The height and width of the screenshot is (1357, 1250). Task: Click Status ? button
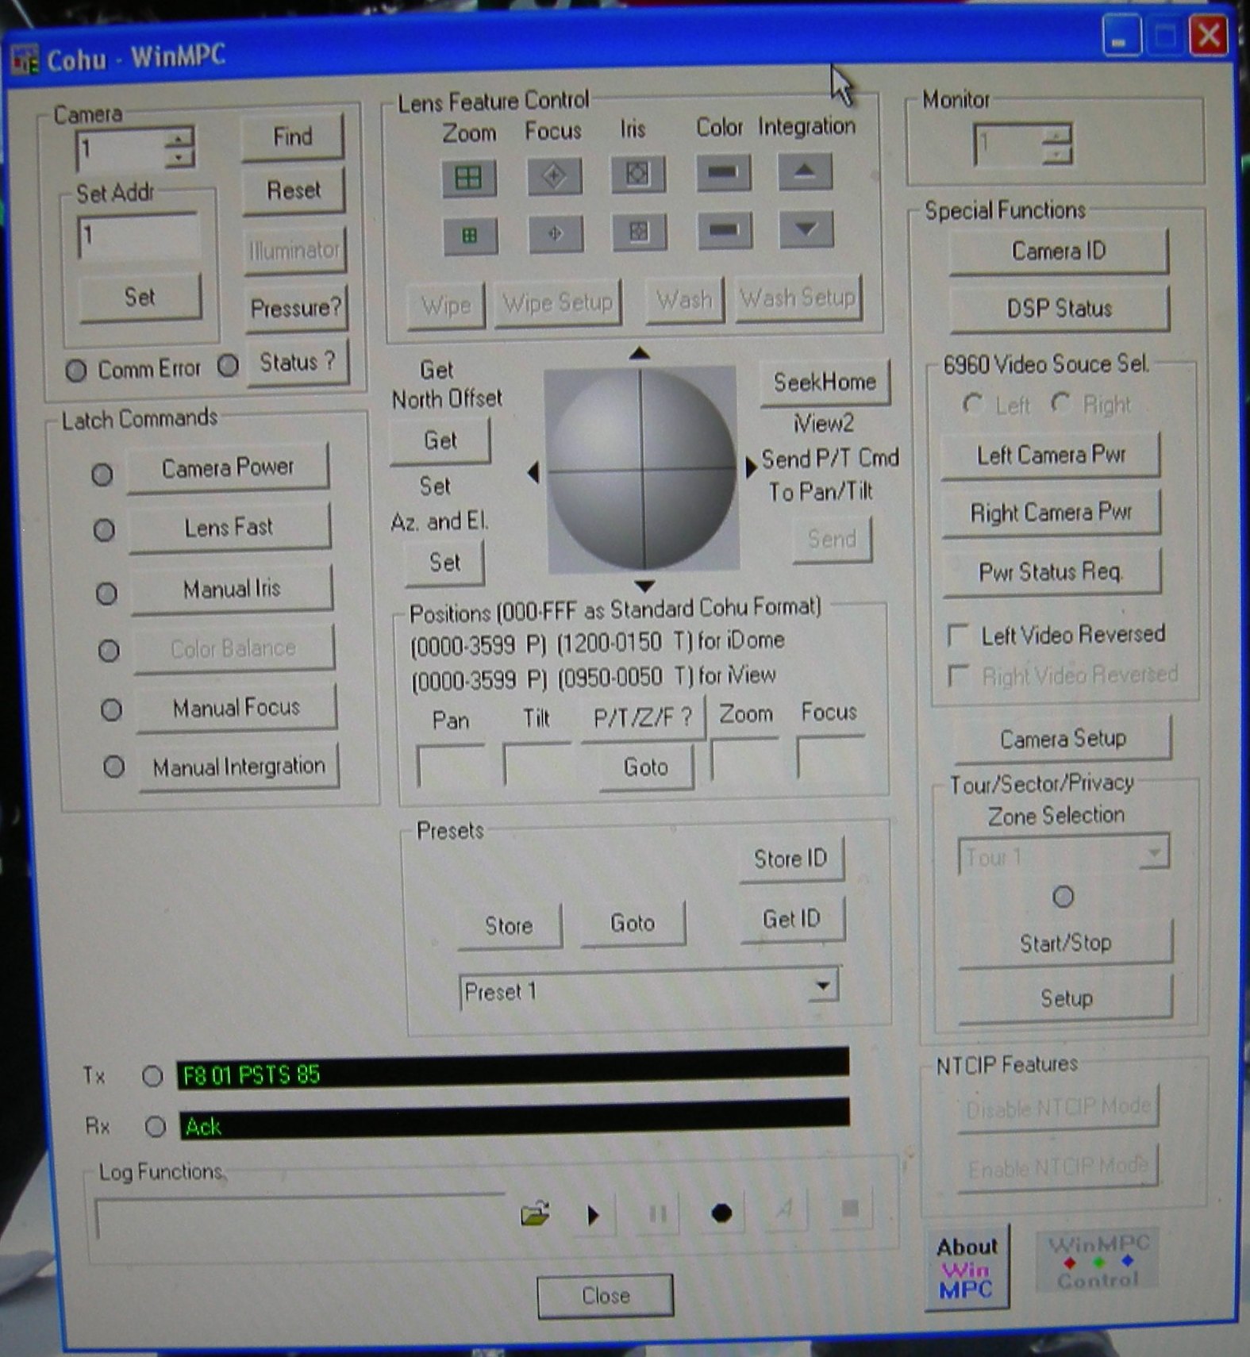(x=298, y=363)
